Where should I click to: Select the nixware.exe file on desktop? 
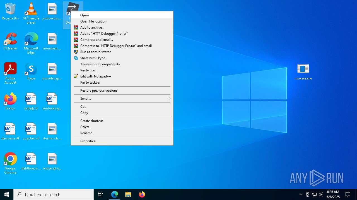pyautogui.click(x=303, y=72)
